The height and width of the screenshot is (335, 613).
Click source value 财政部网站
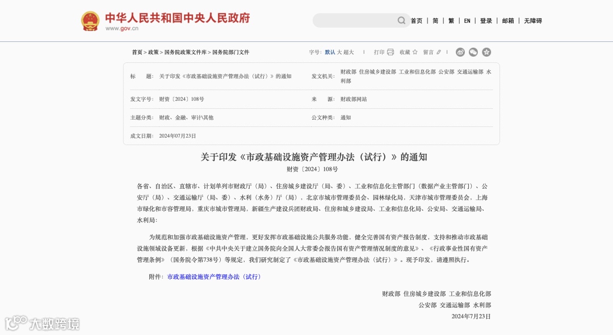coord(354,99)
